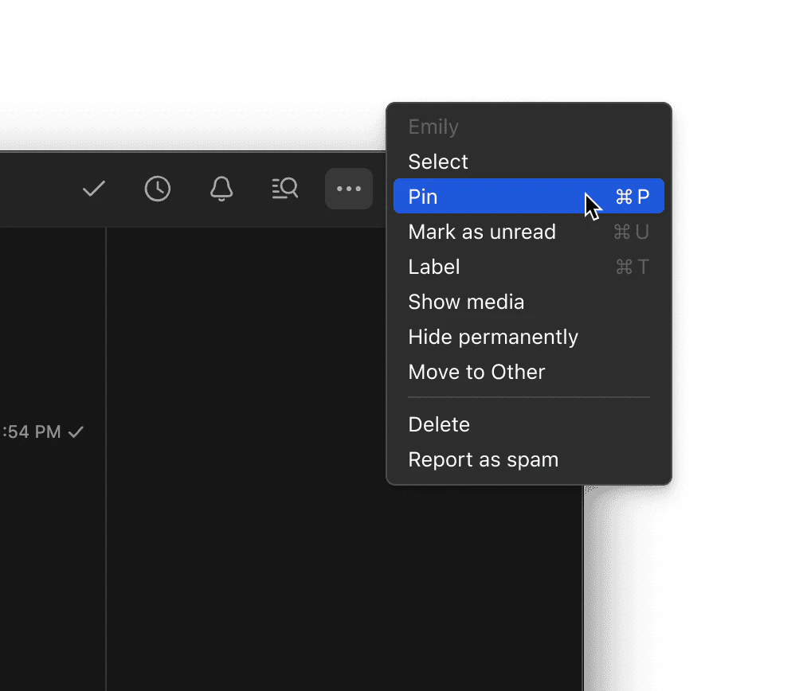This screenshot has height=691, width=803.
Task: Open the scheduled messages clock icon
Action: 157,189
